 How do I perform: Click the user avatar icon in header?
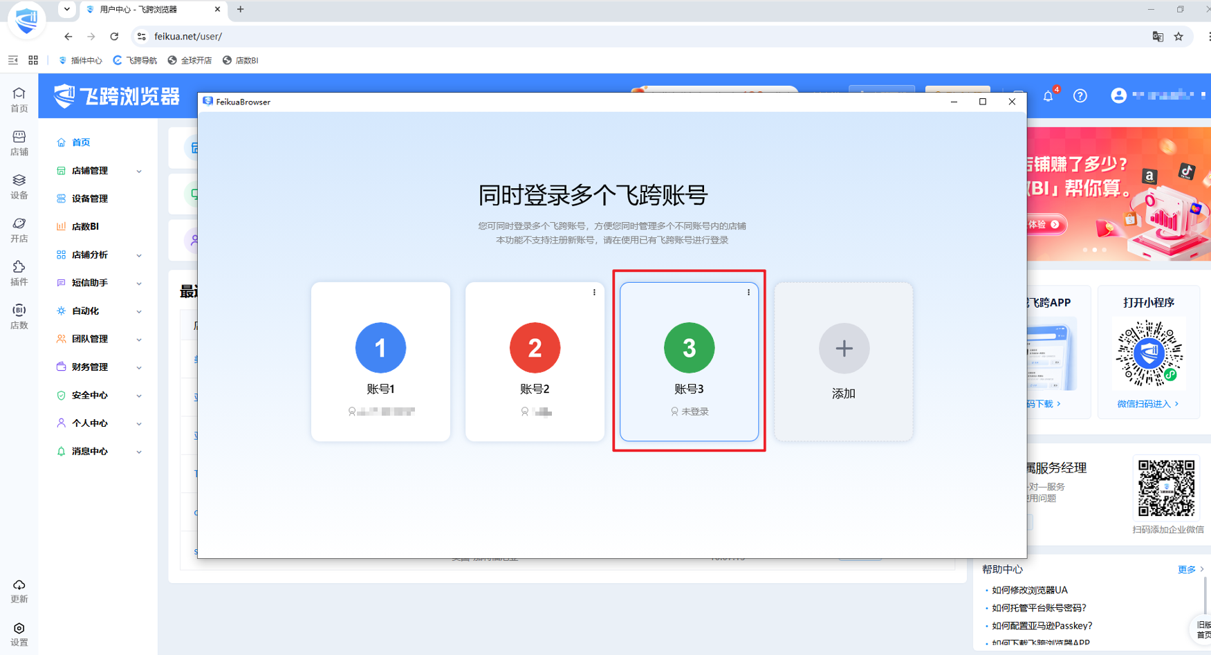click(1118, 95)
